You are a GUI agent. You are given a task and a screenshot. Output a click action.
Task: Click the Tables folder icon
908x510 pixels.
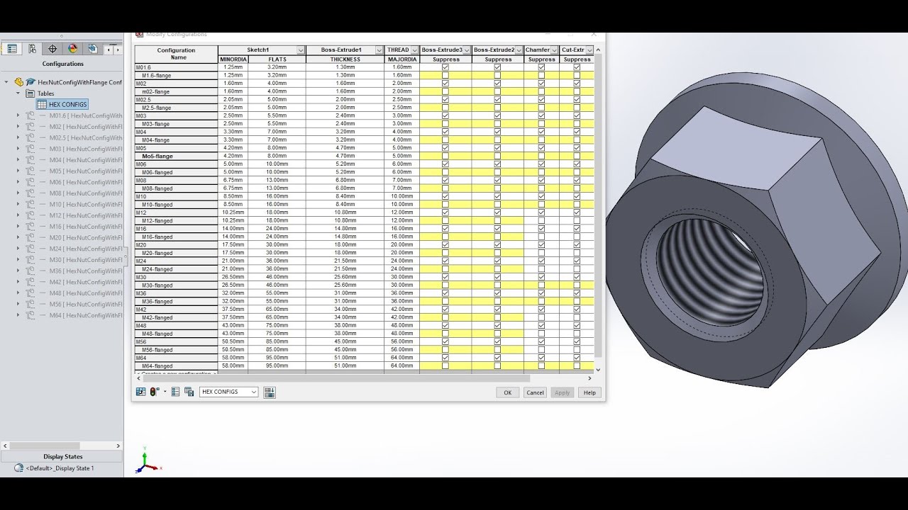coord(30,93)
